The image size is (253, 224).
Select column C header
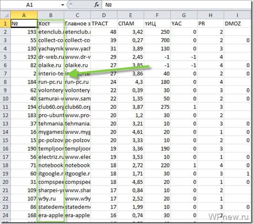click(x=77, y=16)
